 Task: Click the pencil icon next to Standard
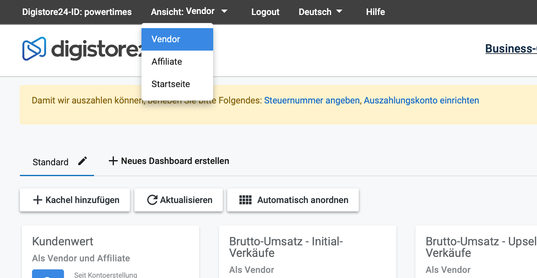coord(83,161)
